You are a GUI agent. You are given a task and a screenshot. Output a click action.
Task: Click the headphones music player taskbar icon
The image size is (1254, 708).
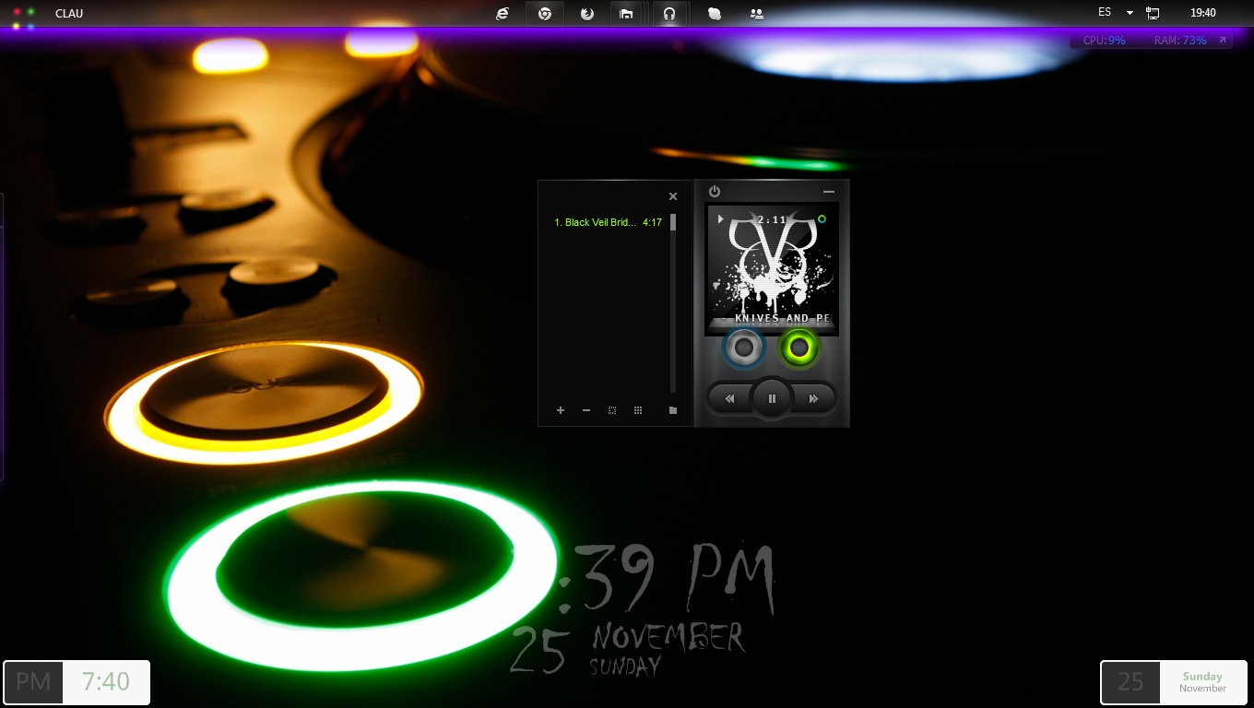[x=669, y=14]
